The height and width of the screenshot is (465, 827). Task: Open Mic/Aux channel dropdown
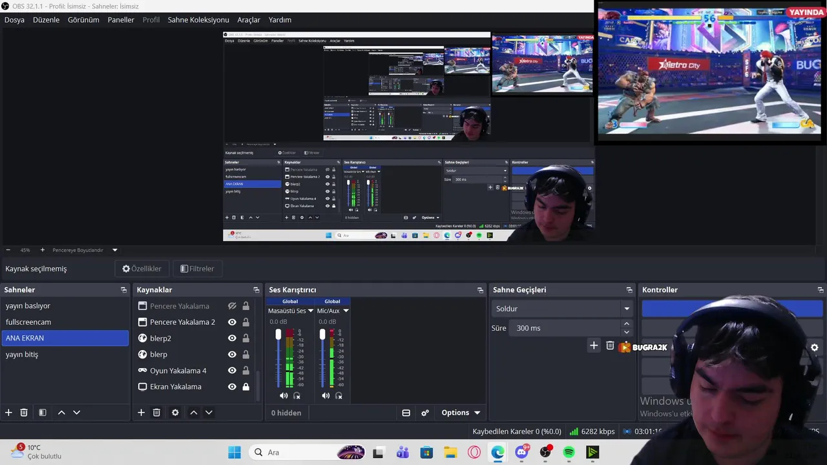[x=346, y=311]
